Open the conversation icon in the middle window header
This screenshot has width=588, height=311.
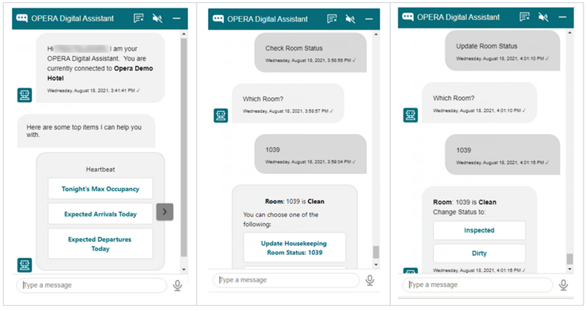pos(332,19)
